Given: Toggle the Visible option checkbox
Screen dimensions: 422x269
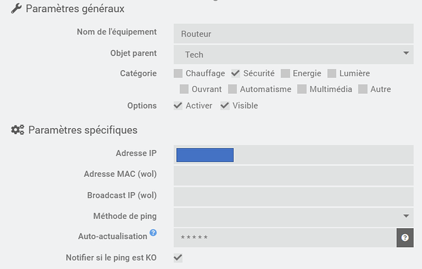Looking at the screenshot, I should (x=224, y=106).
